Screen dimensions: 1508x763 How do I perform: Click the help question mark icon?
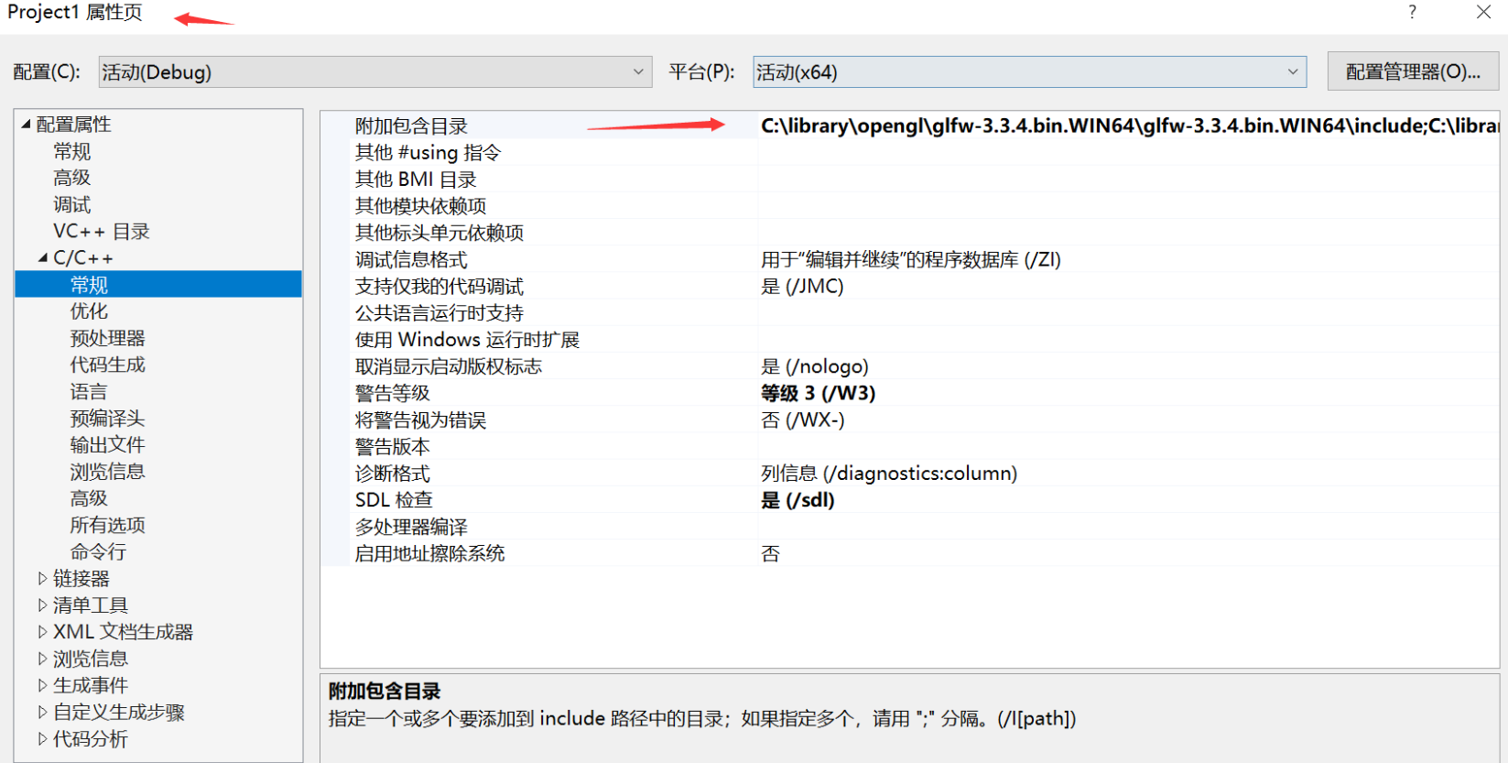tap(1412, 12)
